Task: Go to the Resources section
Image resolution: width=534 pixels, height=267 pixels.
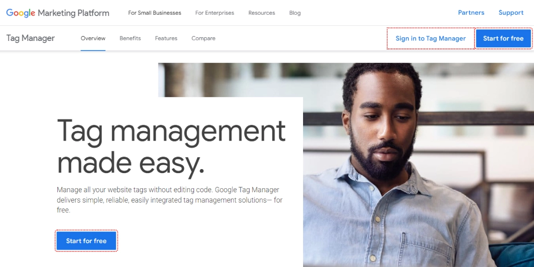Action: click(x=262, y=13)
